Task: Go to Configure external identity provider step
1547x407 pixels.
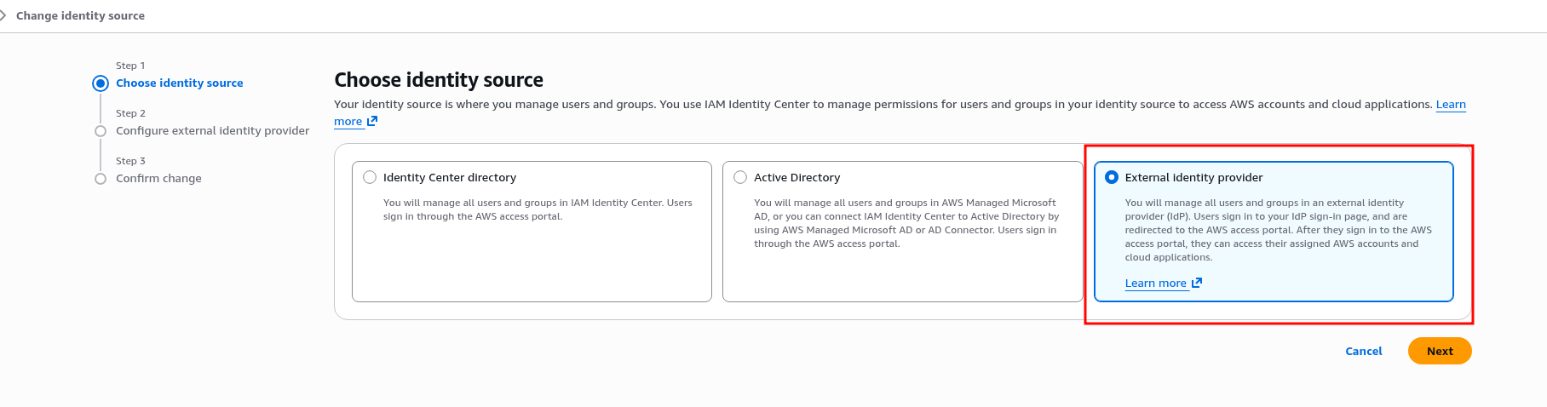Action: [212, 131]
